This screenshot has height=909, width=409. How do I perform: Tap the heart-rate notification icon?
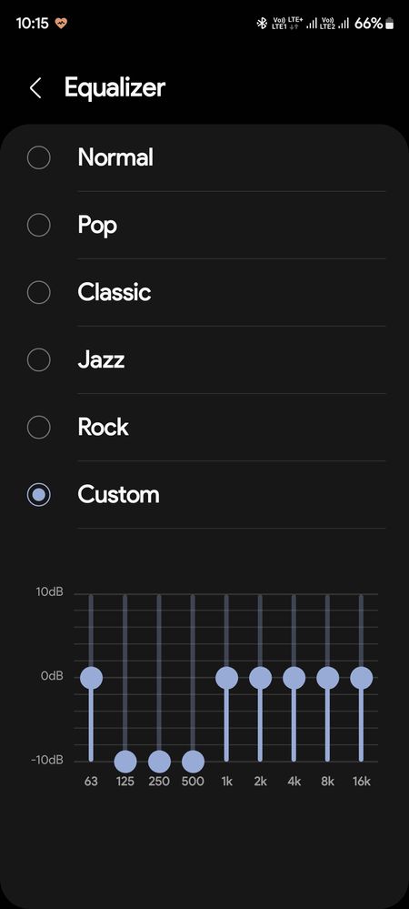pyautogui.click(x=61, y=23)
